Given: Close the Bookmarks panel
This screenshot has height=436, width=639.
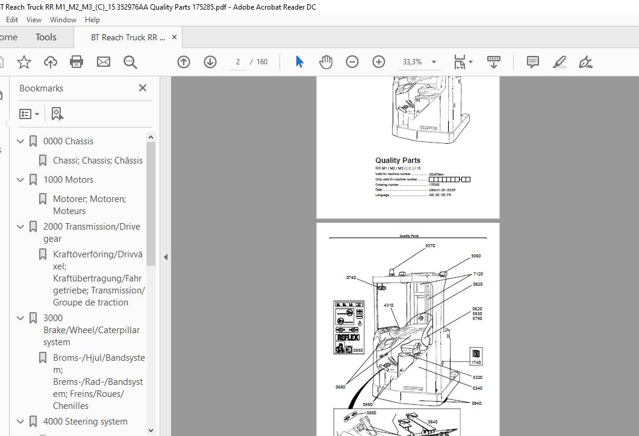Looking at the screenshot, I should coord(143,88).
